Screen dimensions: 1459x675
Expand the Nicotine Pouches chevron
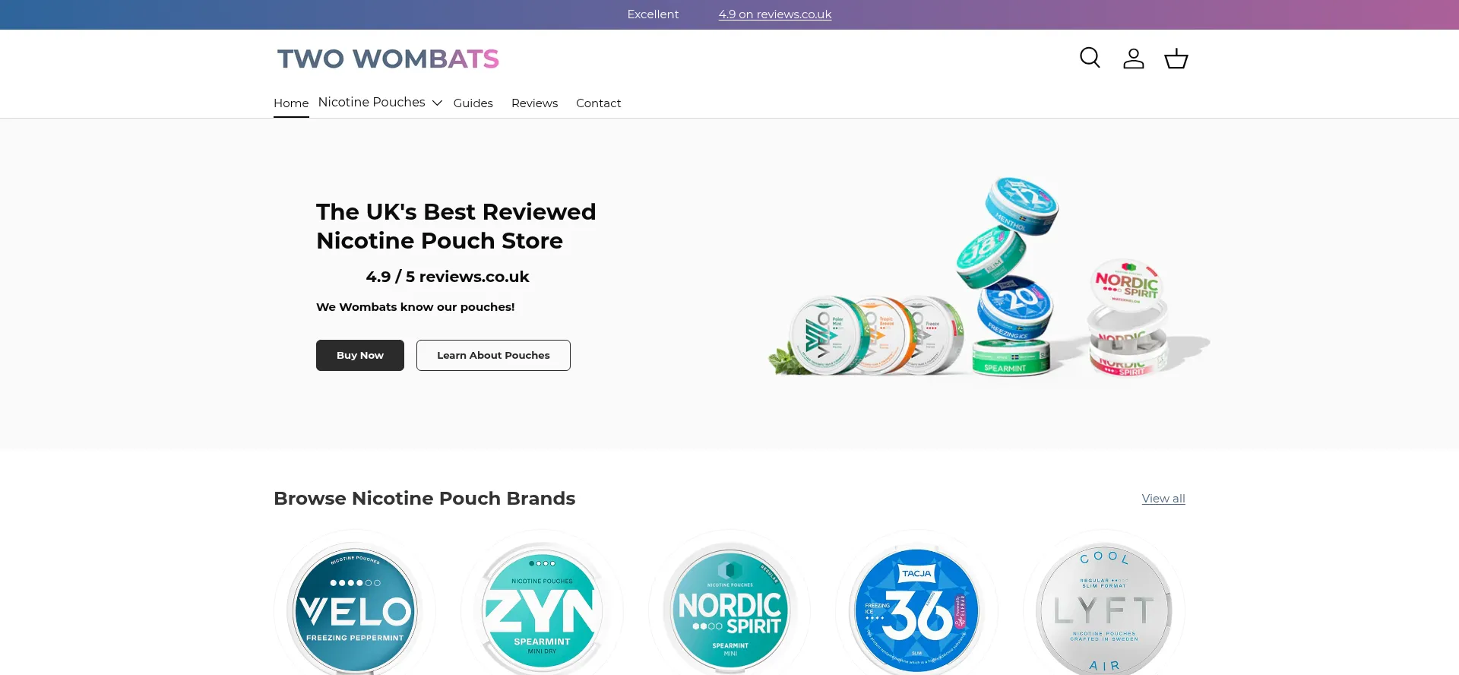[x=437, y=103]
